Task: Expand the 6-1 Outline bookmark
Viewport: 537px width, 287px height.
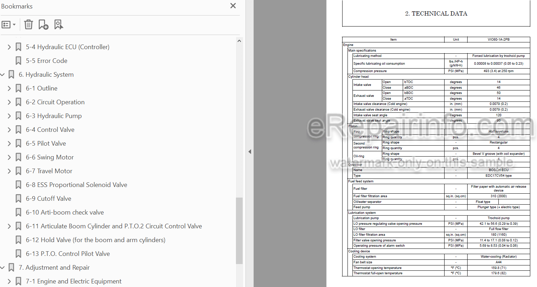Action: pos(9,88)
